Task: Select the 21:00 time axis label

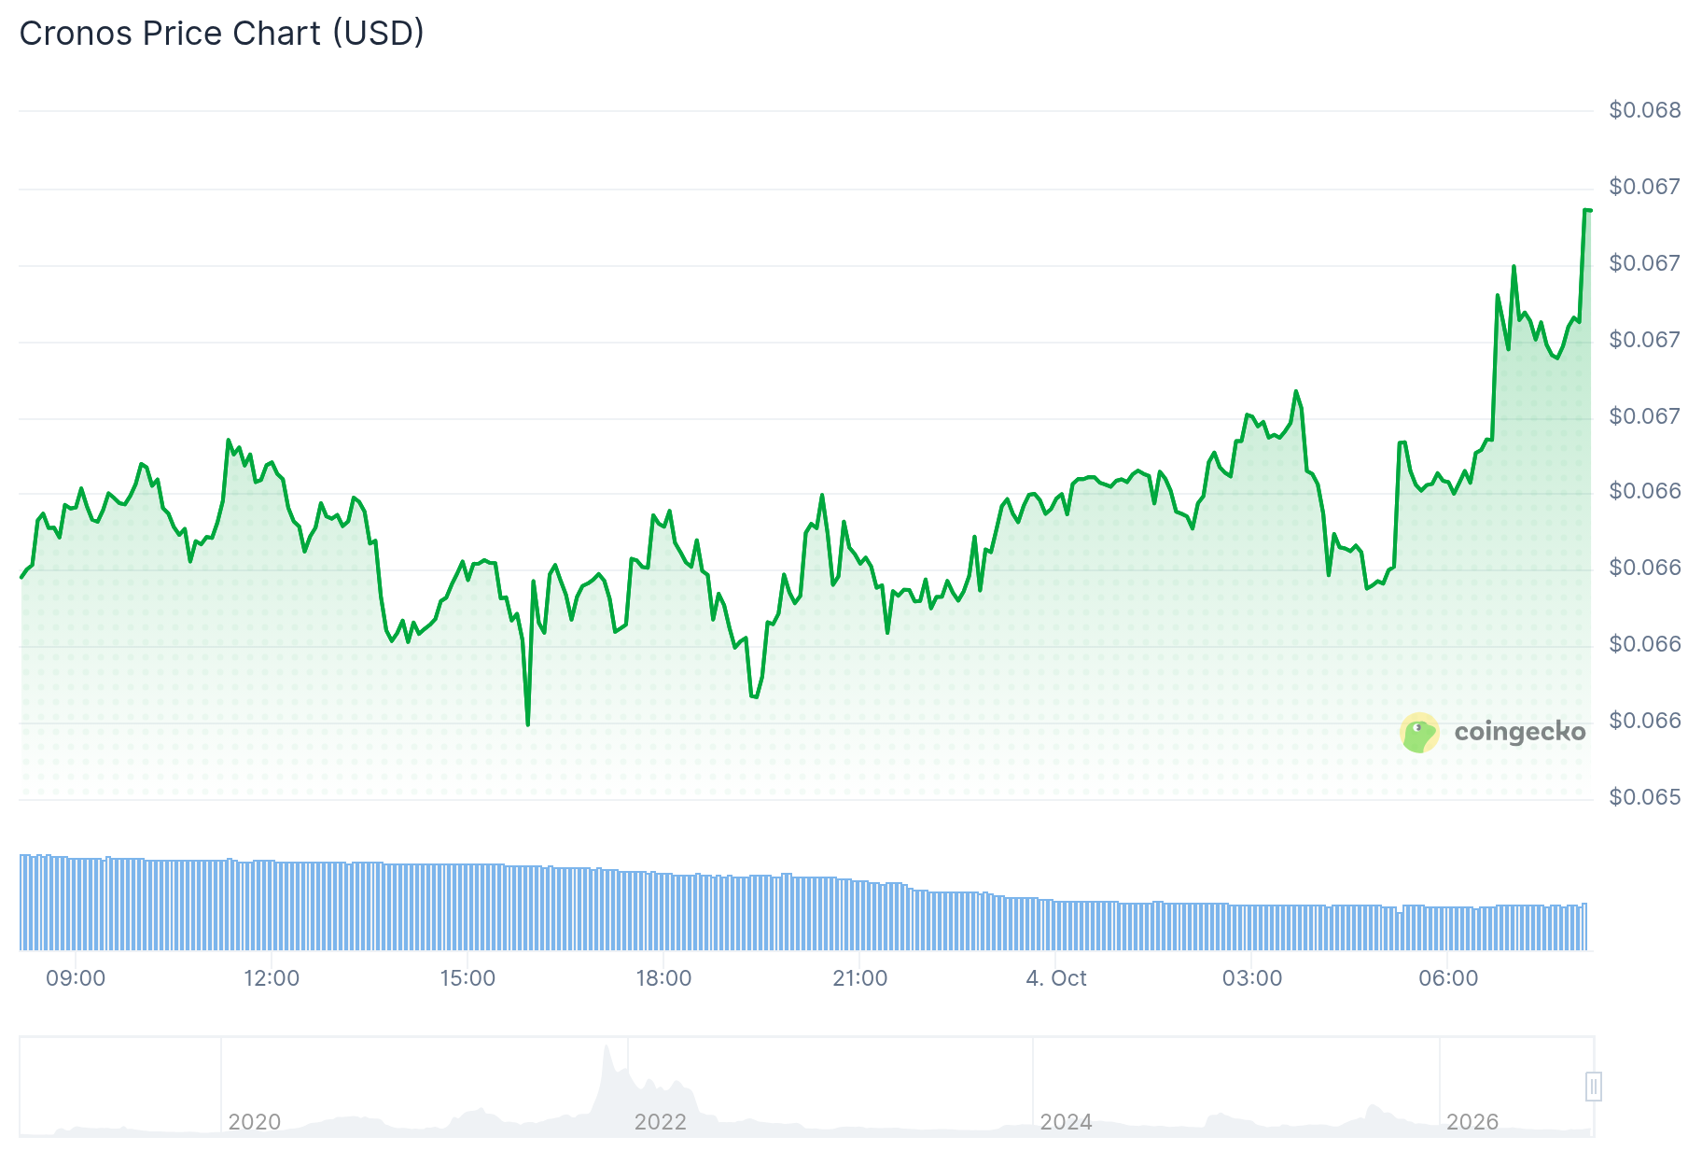Action: [859, 978]
